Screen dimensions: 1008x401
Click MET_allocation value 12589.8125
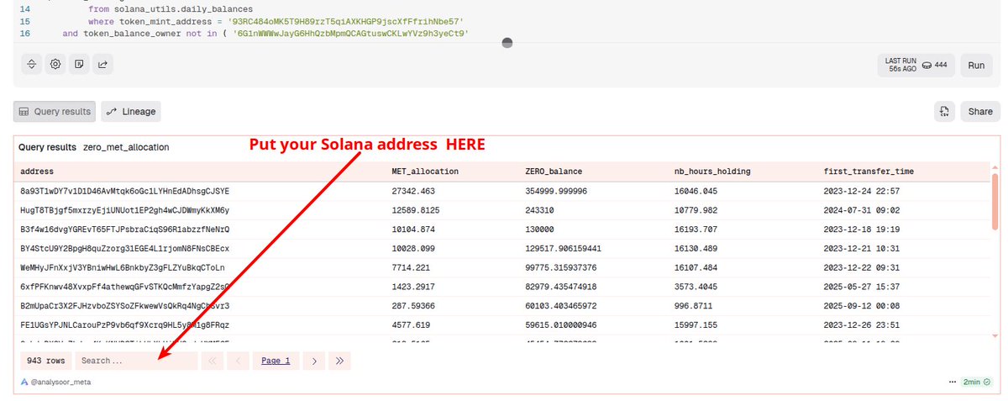pyautogui.click(x=416, y=209)
